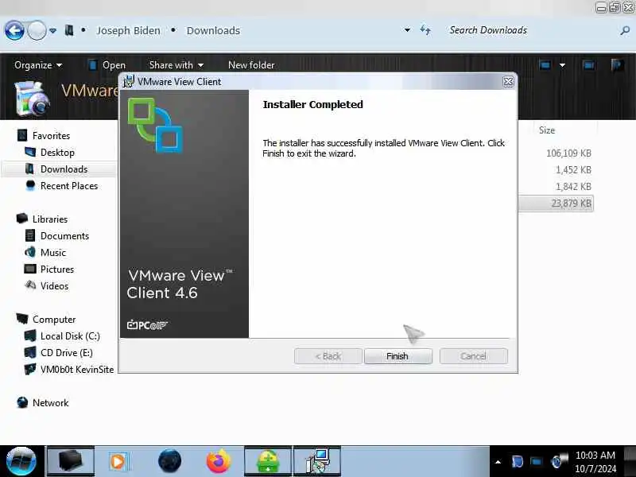
Task: Create a New folder from the toolbar
Action: 251,65
